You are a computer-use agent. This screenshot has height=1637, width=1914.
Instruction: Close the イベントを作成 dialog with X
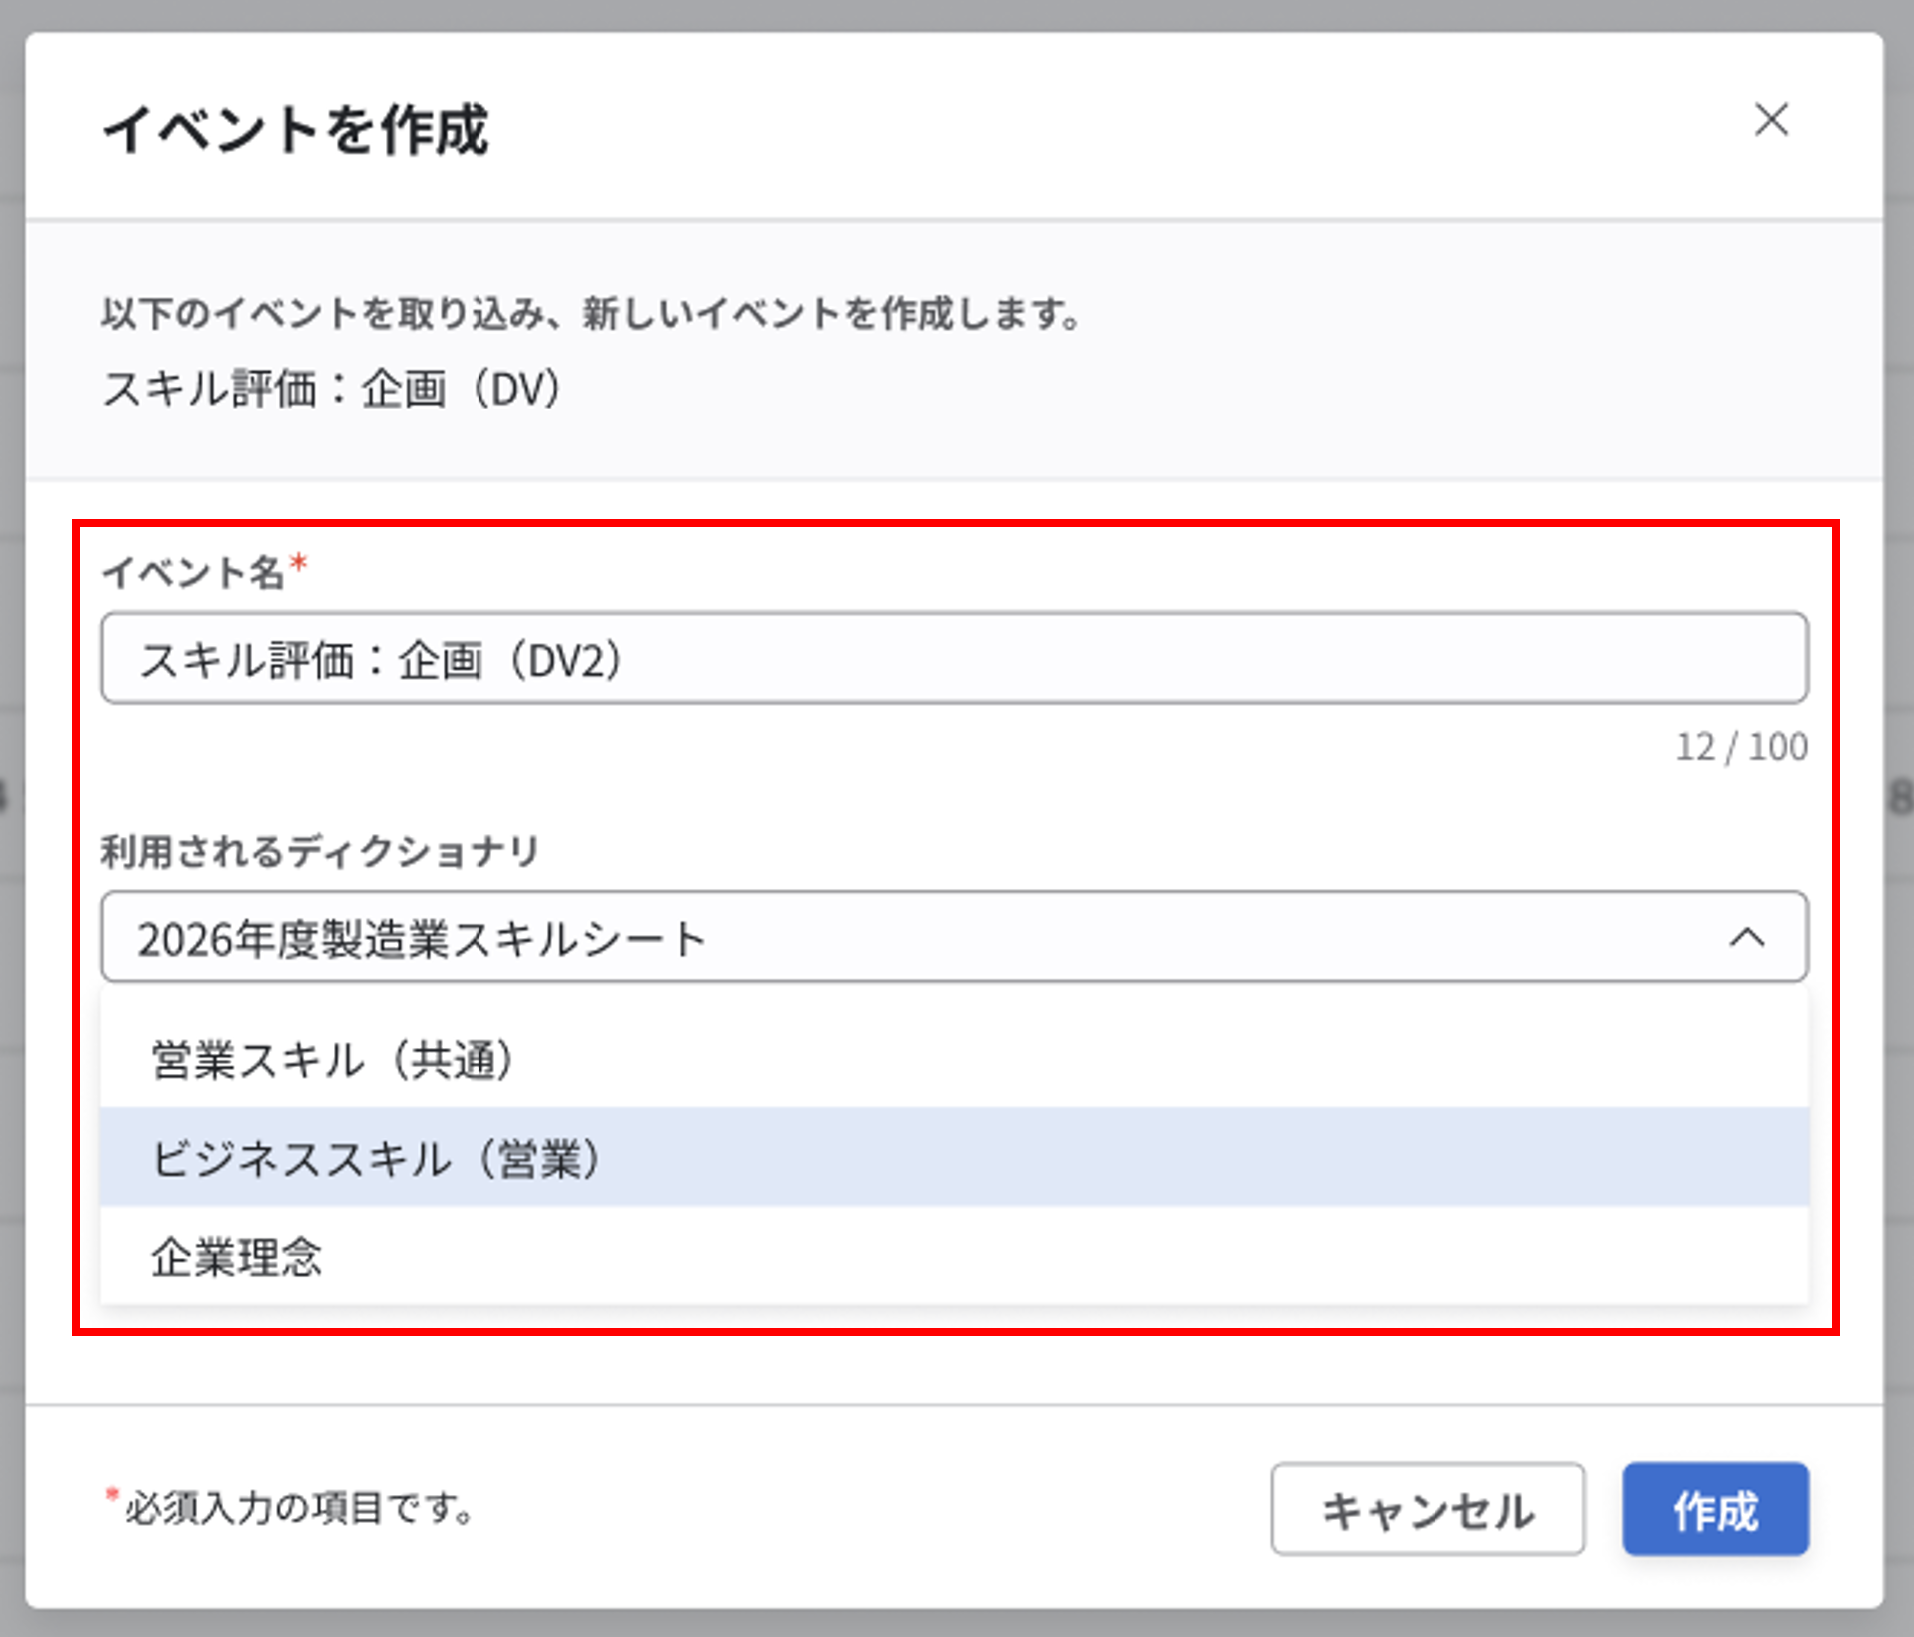[x=1771, y=120]
